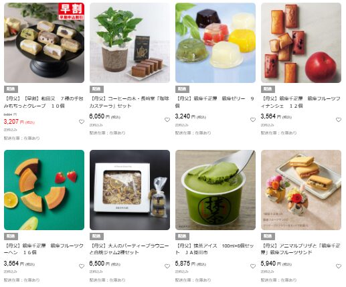The width and height of the screenshot is (346, 287).
Task: Click the 早割 early discount badge
Action: point(72,11)
